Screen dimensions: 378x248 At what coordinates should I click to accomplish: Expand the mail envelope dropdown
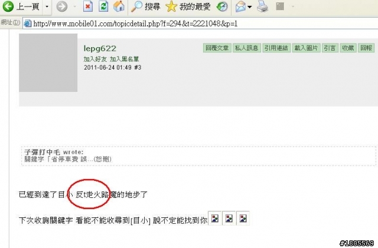(x=250, y=6)
